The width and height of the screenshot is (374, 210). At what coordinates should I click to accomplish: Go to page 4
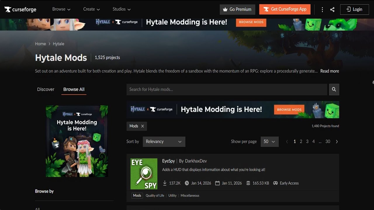point(314,141)
